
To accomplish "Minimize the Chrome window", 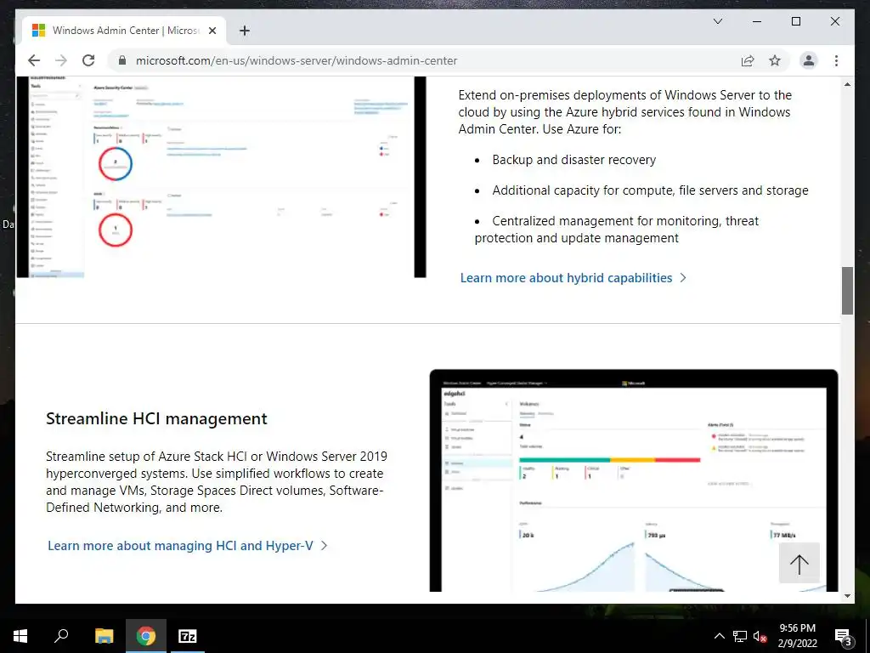I will [x=757, y=21].
